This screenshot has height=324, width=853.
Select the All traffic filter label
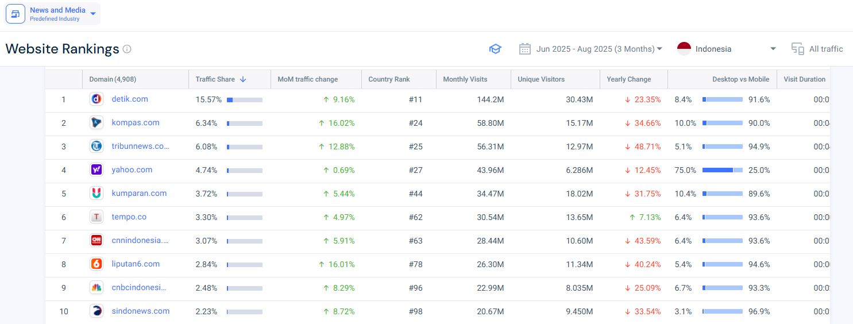coord(826,49)
